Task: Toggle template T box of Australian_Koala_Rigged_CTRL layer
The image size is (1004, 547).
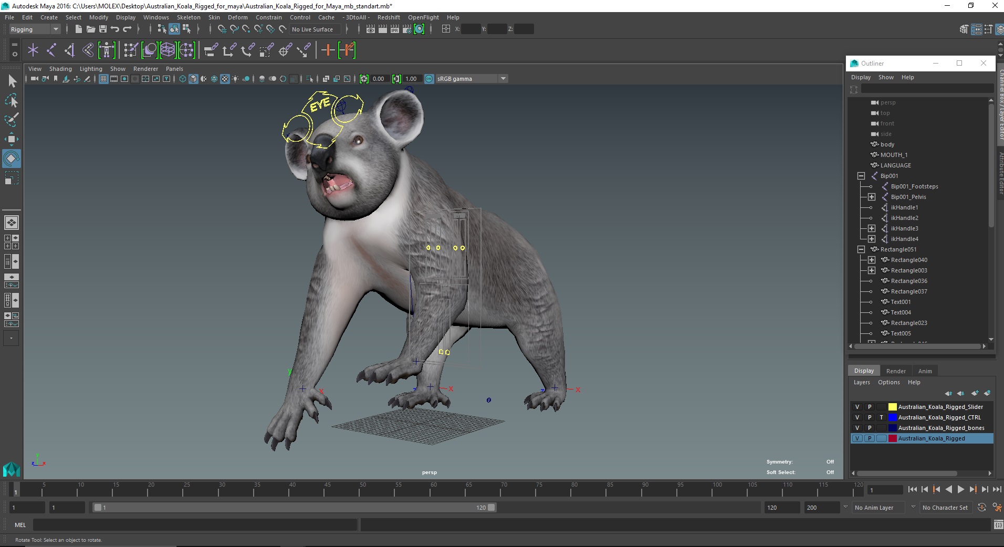Action: tap(882, 417)
